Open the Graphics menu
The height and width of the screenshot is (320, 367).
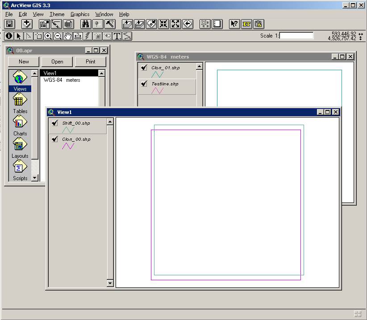[80, 14]
